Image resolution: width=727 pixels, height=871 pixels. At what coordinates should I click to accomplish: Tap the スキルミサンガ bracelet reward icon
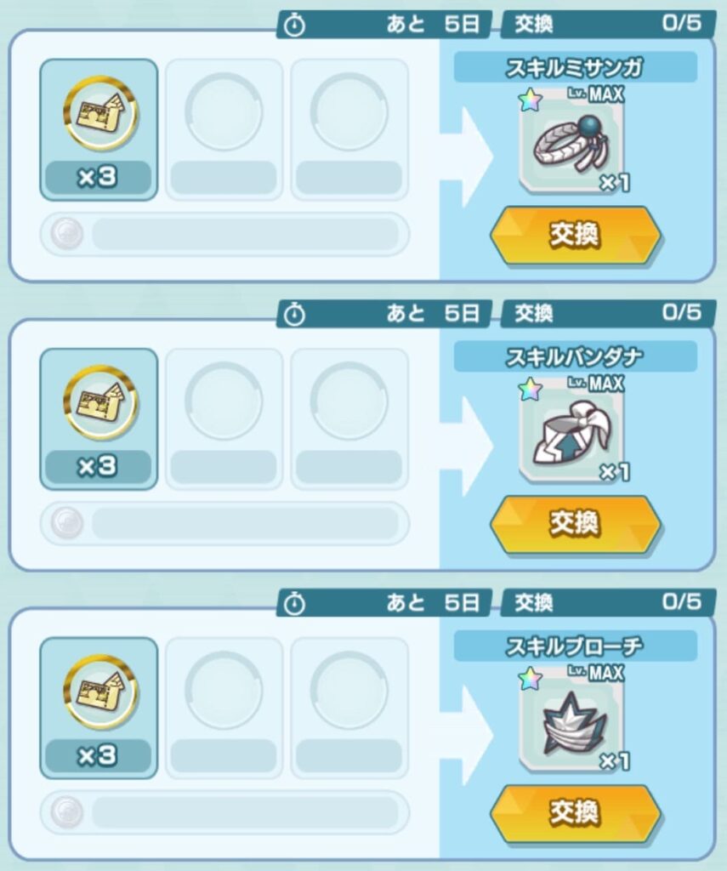tap(572, 143)
